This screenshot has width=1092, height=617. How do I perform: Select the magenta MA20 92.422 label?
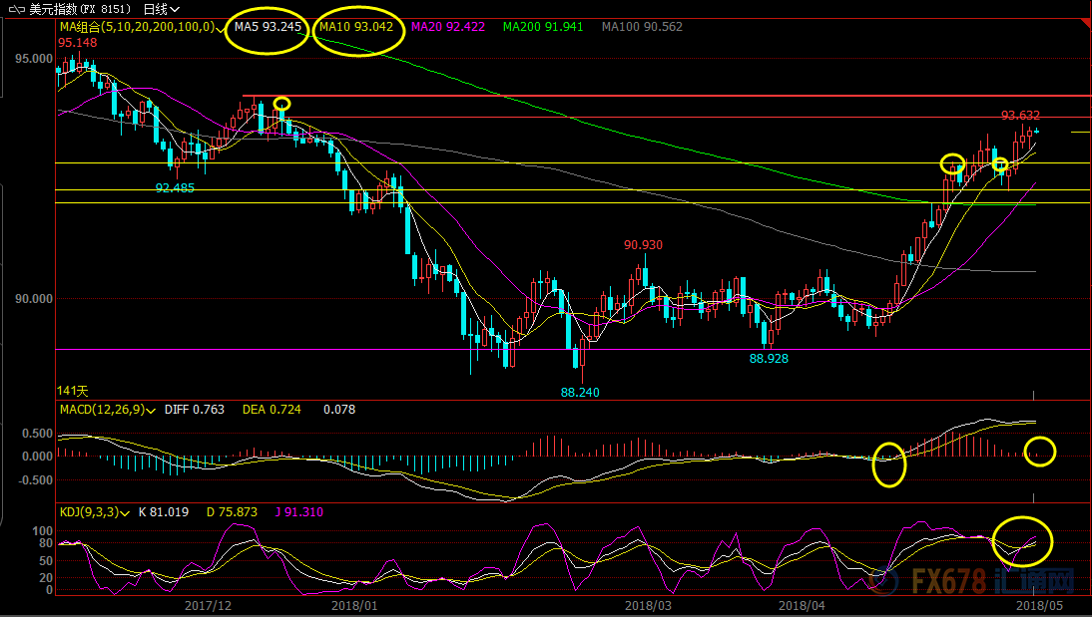(x=448, y=26)
